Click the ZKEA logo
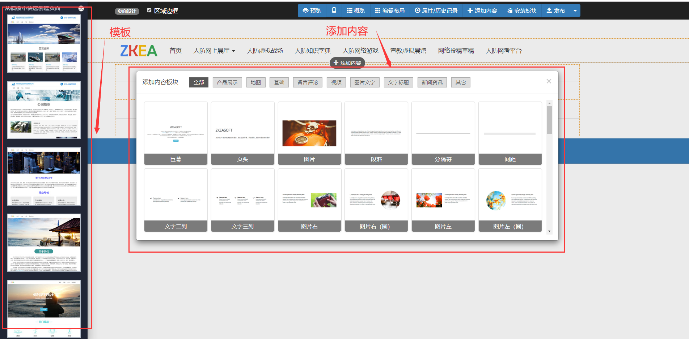The height and width of the screenshot is (339, 689). [139, 51]
